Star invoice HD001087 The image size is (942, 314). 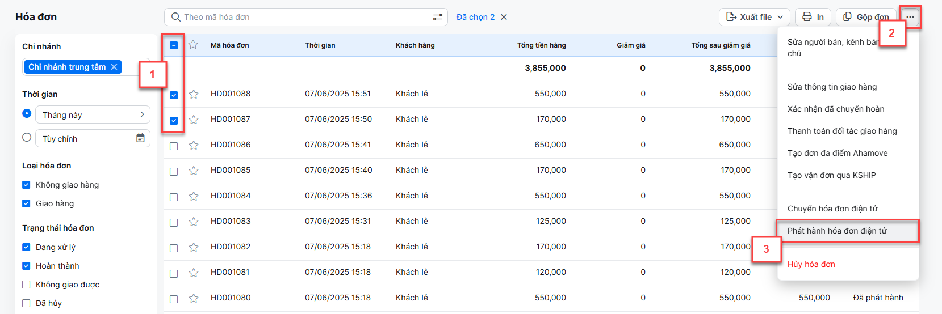click(x=194, y=120)
